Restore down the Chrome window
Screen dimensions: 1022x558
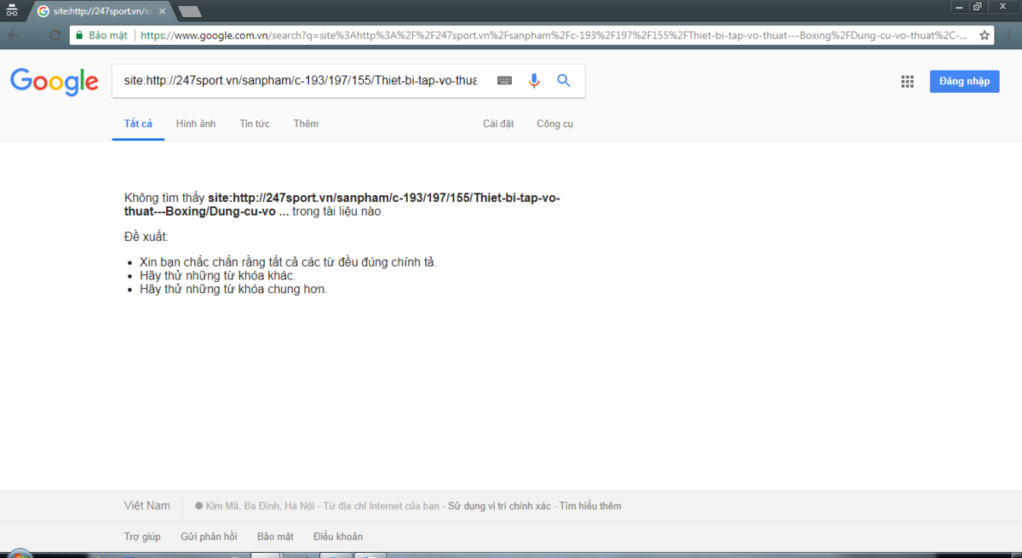click(978, 7)
